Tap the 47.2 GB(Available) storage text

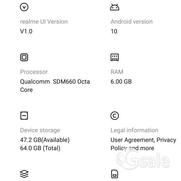point(45,140)
